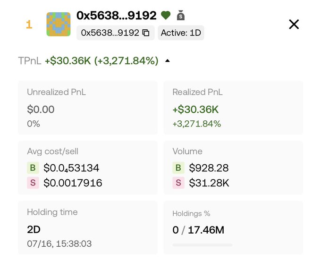The image size is (321, 260).
Task: Click the average buy price $0.0₄53134
Action: pos(71,168)
